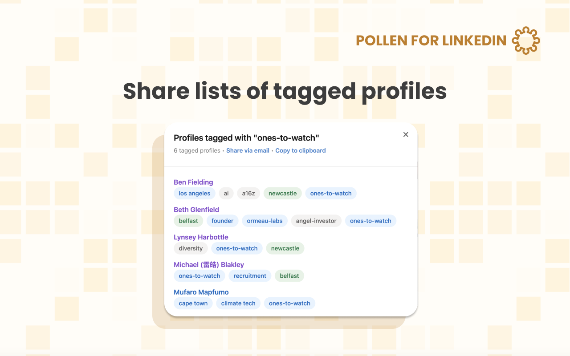Select the 'ormeau-labs' tag
This screenshot has height=356, width=570.
265,221
